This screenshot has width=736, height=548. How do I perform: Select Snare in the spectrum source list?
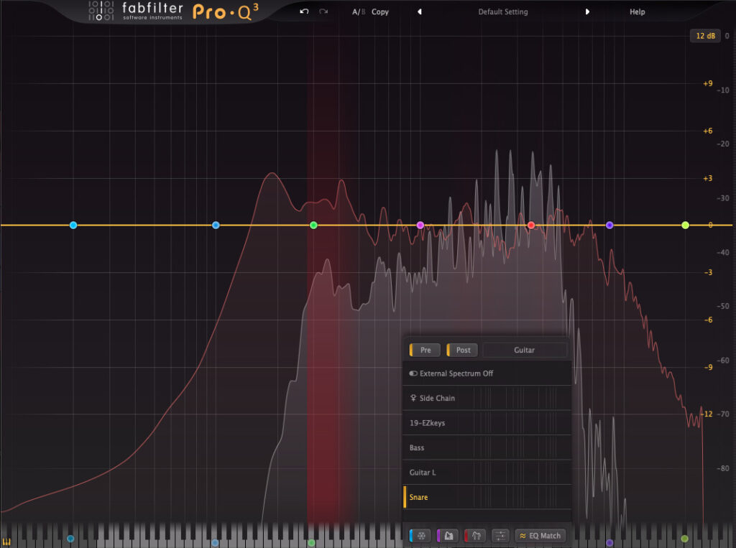coord(418,497)
